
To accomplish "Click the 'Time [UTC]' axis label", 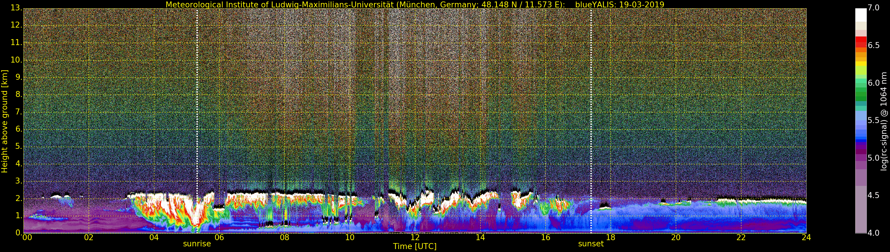I will (x=415, y=246).
